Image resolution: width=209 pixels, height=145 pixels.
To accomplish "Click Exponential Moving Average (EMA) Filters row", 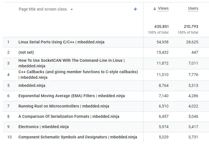I will point(71,96).
